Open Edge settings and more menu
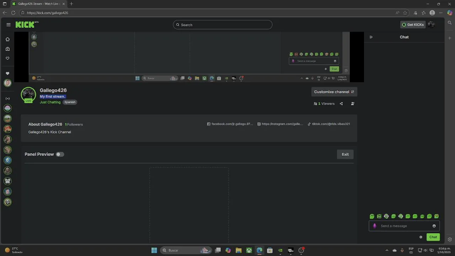The image size is (455, 256). tap(441, 13)
